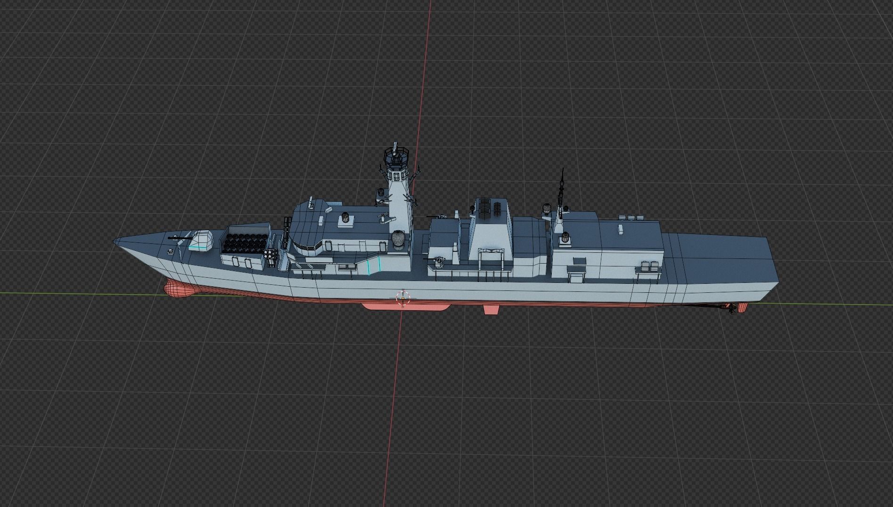Select the black vertical launch missile cell grid
Viewport: 893px width, 507px height.
click(245, 244)
